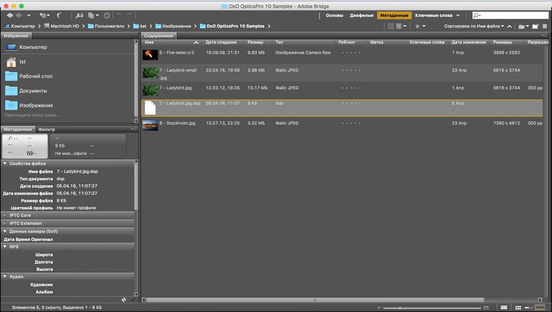
Task: Click kat folder in the breadcrumb
Action: pos(140,26)
